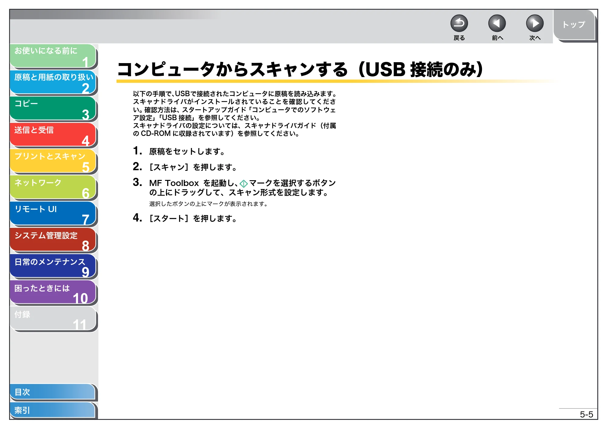Click step 4 text [スタート] を押します。
The width and height of the screenshot is (607, 429).
click(193, 218)
